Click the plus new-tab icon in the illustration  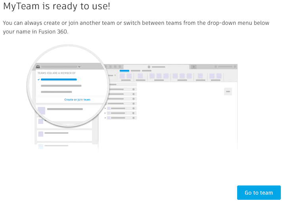pos(194,67)
